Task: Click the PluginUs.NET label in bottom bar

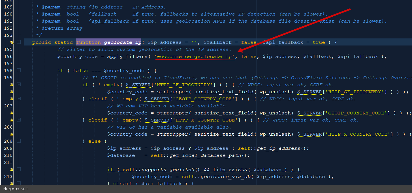Action: tap(16, 189)
